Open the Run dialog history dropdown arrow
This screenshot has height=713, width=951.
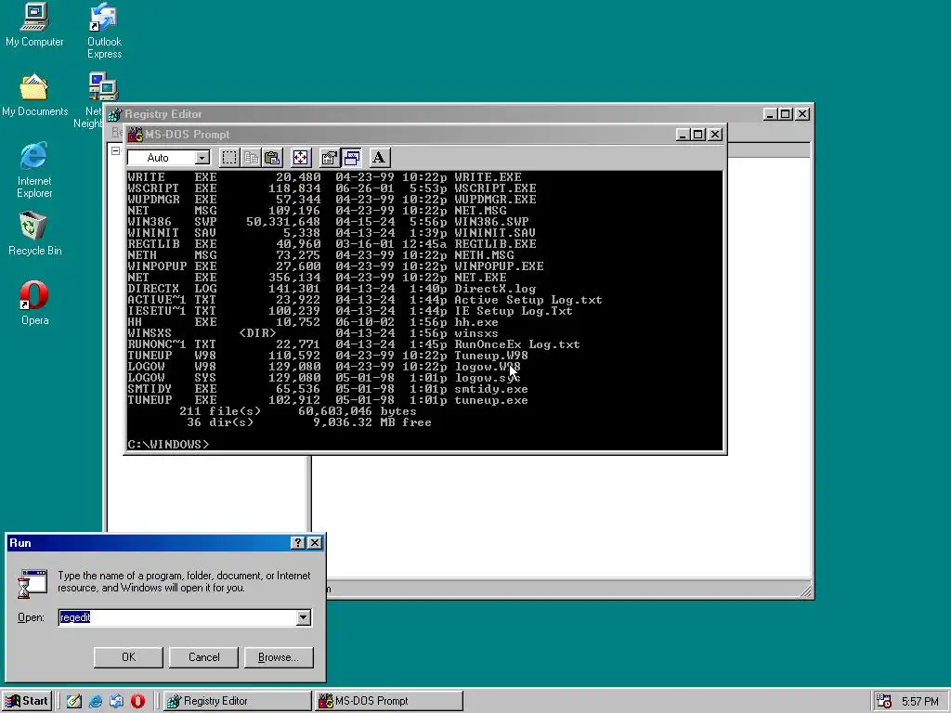tap(304, 617)
